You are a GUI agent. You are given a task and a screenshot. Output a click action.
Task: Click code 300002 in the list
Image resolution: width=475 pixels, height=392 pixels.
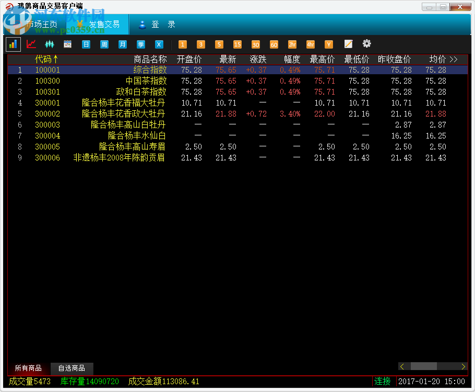[47, 114]
